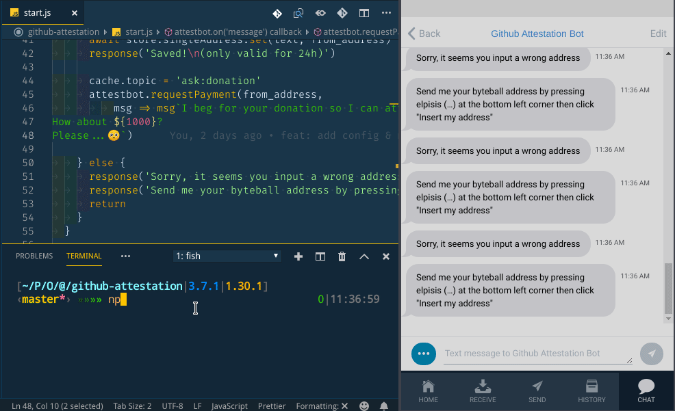Click the LF line ending status item
The height and width of the screenshot is (411, 675).
(197, 406)
